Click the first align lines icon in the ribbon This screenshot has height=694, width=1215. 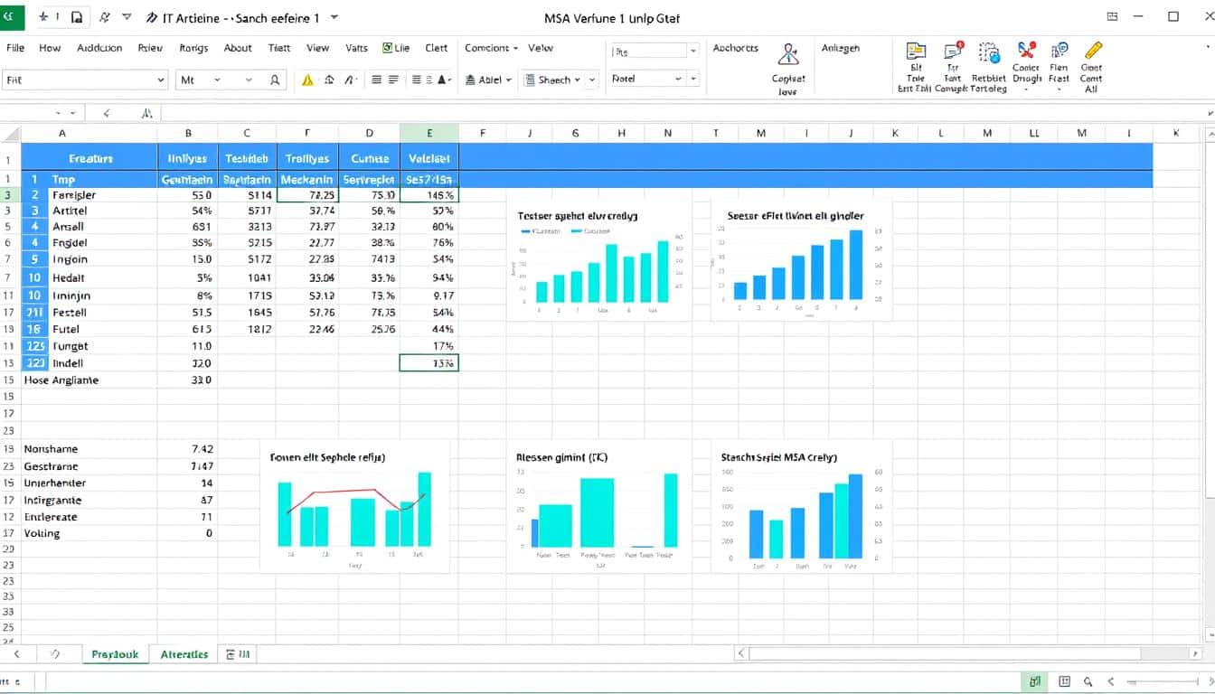[376, 80]
